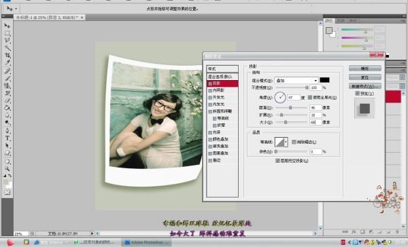Select the Lasso tool
Screen dimensions: 408x247
(7, 40)
